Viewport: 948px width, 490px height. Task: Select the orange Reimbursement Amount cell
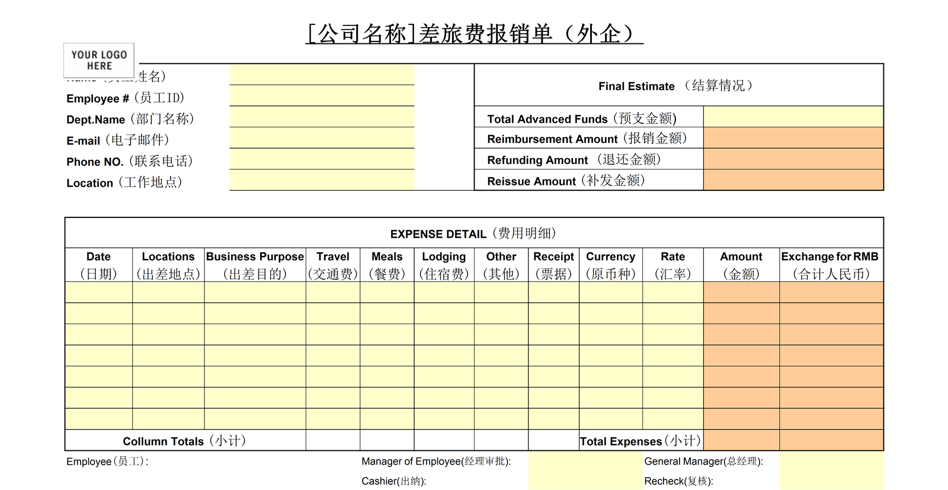793,138
